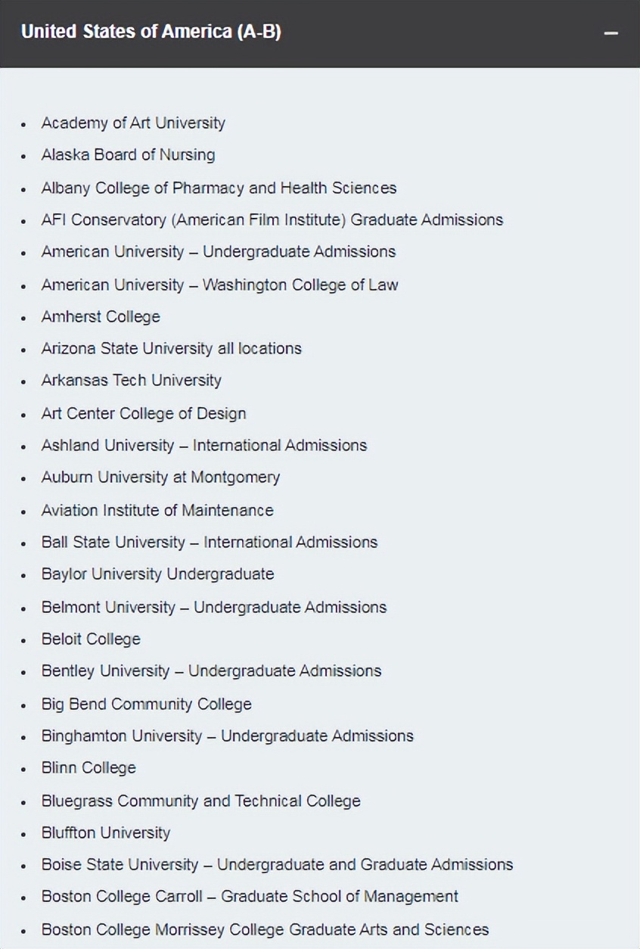Open Albany College of Pharmacy and Health Sciences
640x949 pixels.
point(219,188)
